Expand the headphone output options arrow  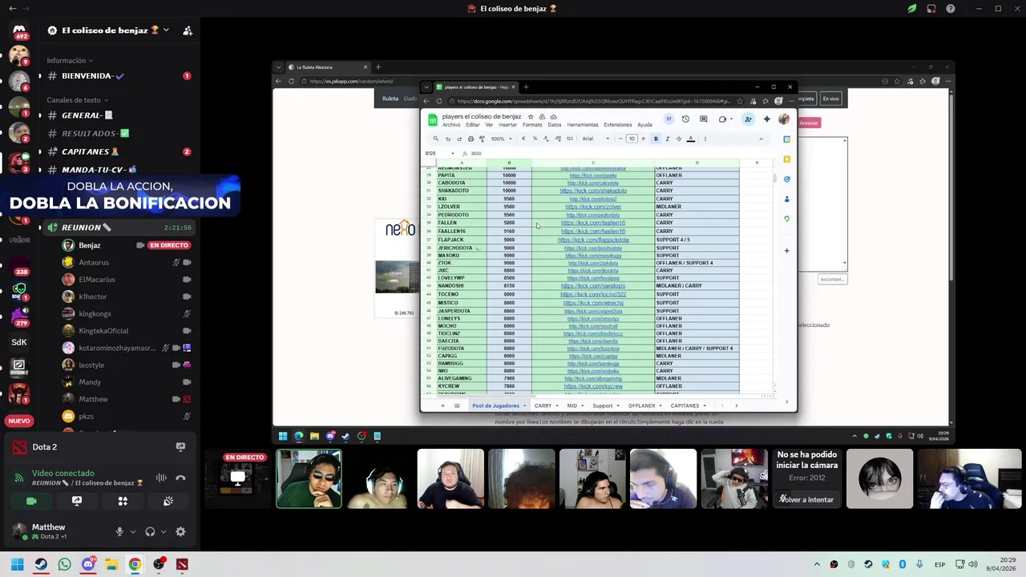coord(164,531)
